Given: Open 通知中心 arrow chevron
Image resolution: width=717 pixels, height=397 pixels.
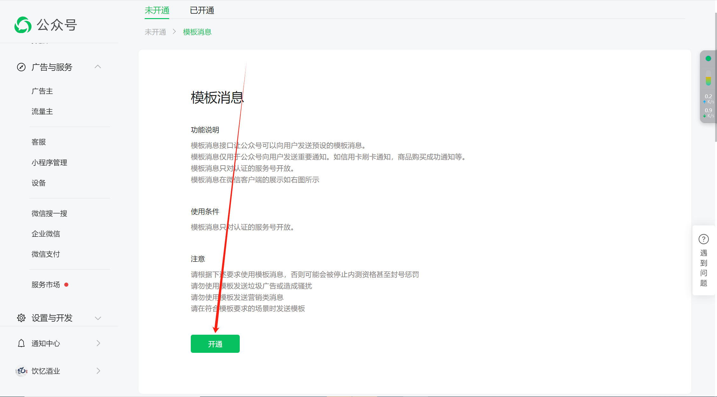Looking at the screenshot, I should point(98,343).
